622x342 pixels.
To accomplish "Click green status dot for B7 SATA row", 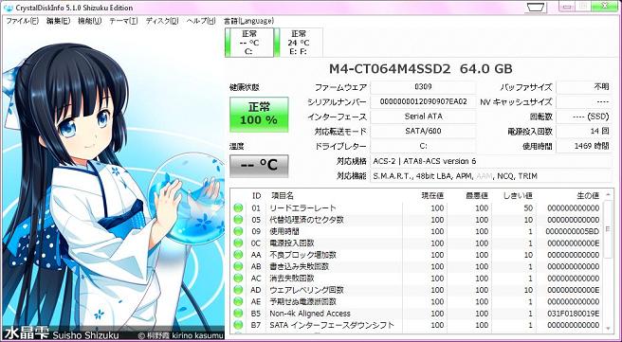I will coord(238,325).
